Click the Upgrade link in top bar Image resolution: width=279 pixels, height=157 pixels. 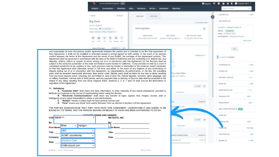click(206, 4)
